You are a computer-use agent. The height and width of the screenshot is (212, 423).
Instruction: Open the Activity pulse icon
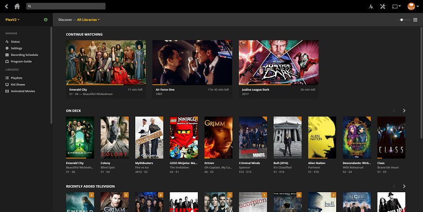coord(371,7)
